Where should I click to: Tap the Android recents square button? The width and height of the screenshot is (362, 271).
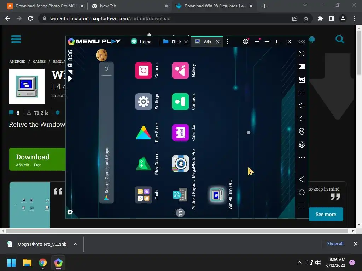[x=302, y=205]
